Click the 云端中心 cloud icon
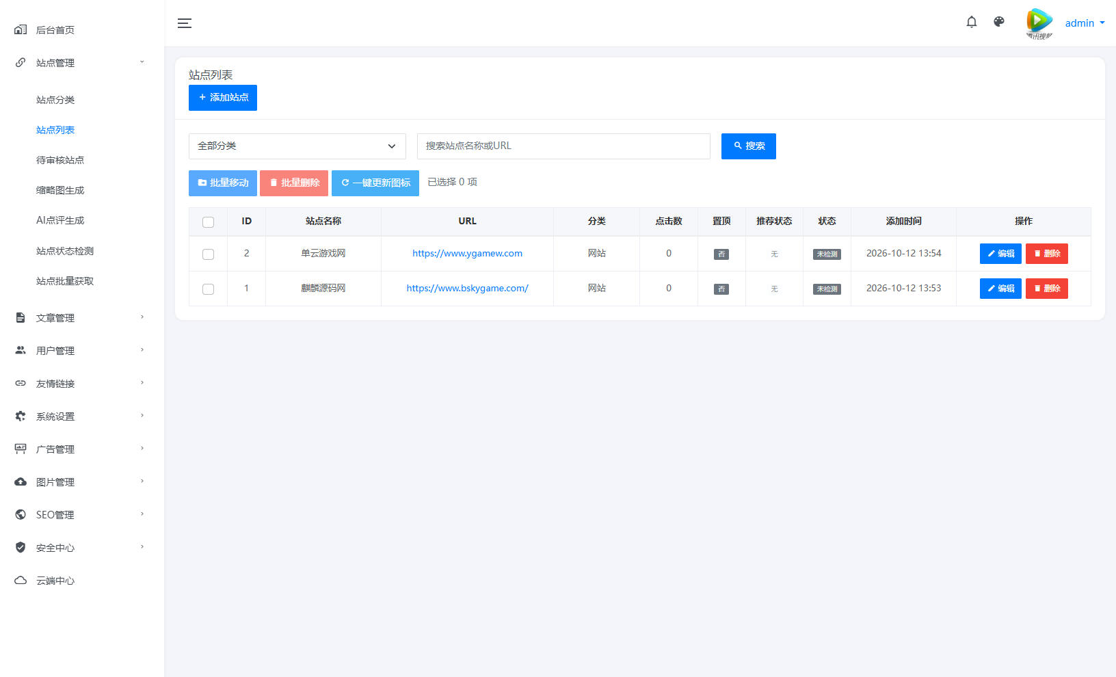The image size is (1116, 677). 21,580
